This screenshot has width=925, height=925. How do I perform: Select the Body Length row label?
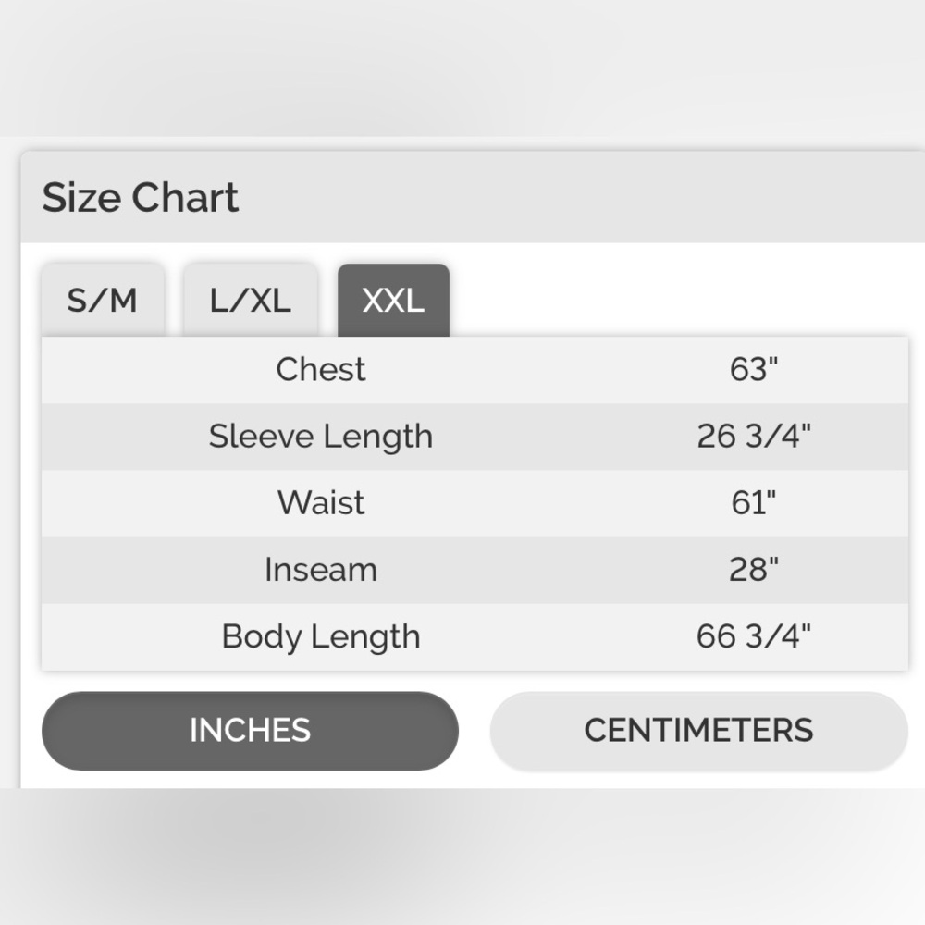pyautogui.click(x=321, y=637)
